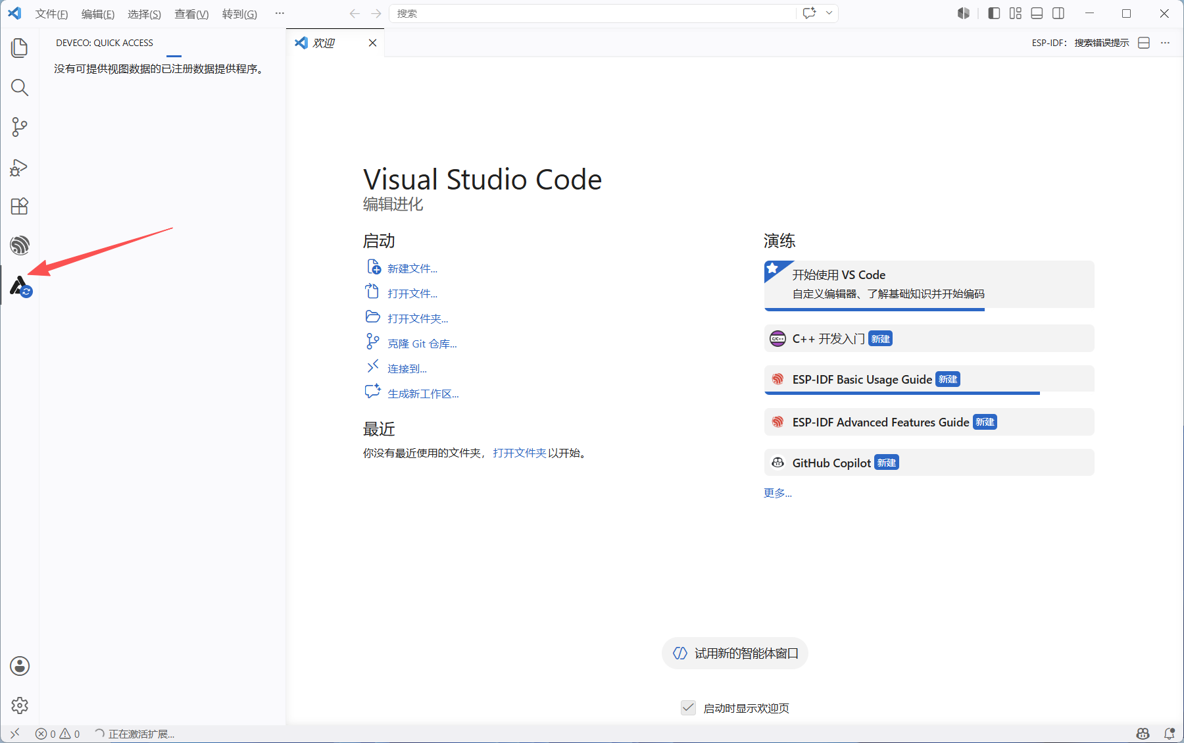Image resolution: width=1184 pixels, height=743 pixels.
Task: Show errors and warnings count
Action: (x=58, y=734)
